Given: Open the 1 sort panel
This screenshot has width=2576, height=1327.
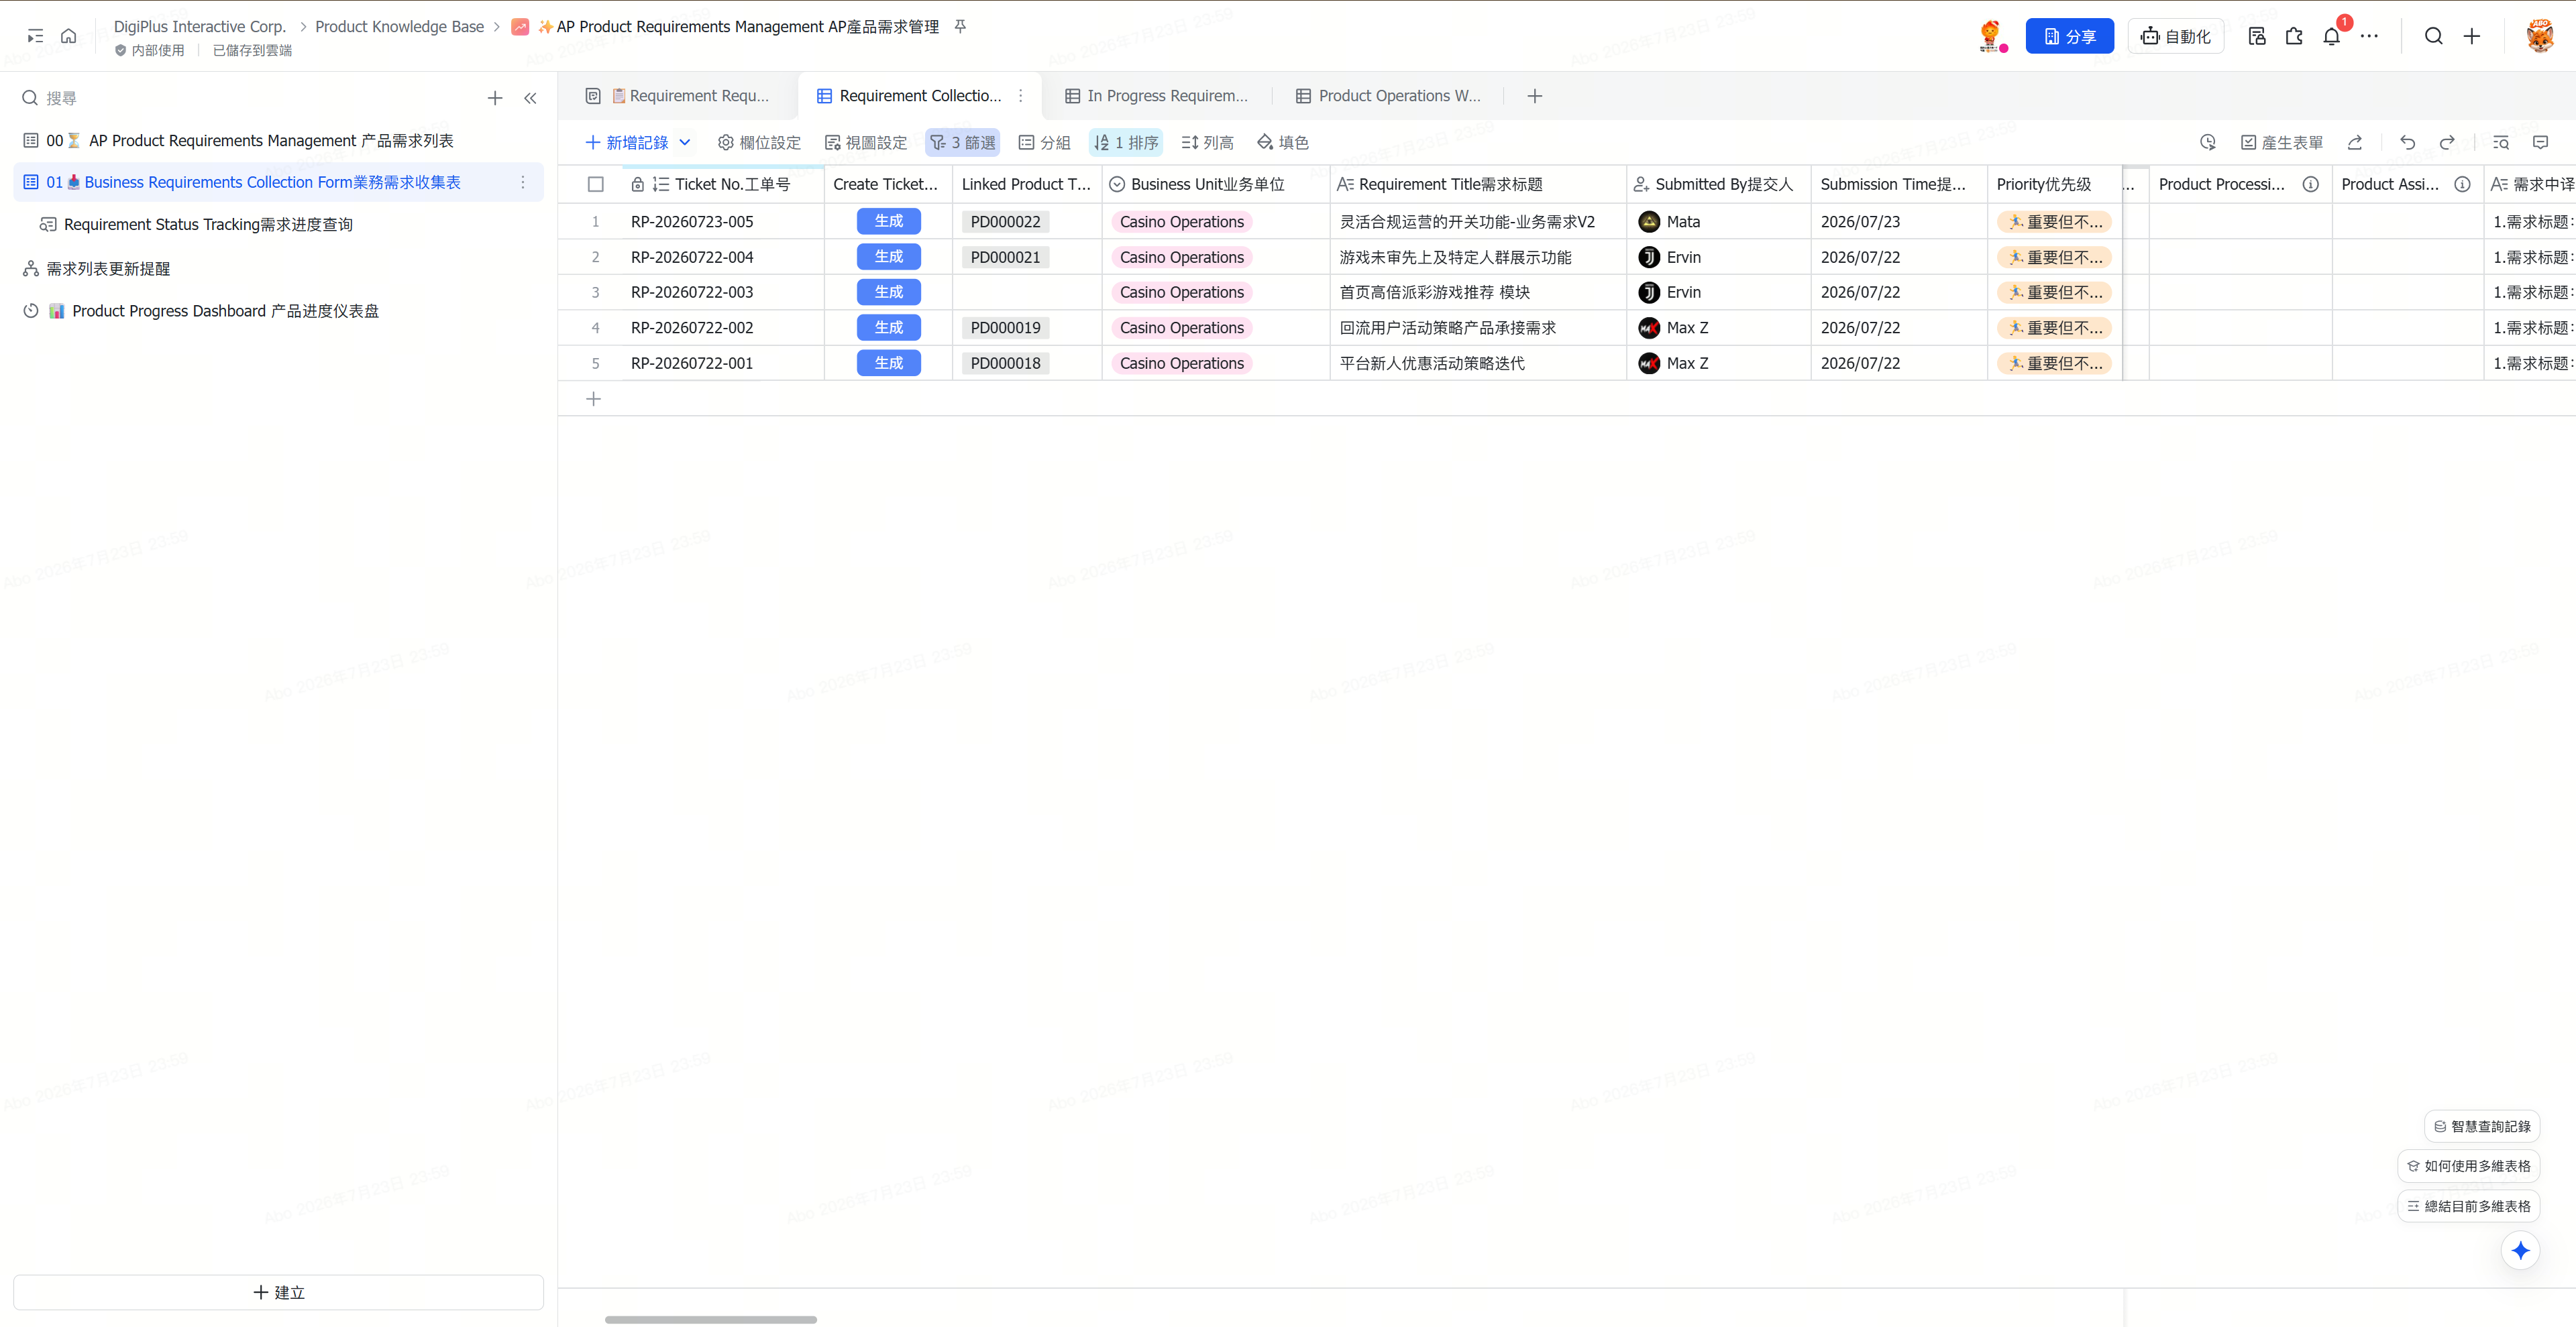Looking at the screenshot, I should pos(1125,143).
